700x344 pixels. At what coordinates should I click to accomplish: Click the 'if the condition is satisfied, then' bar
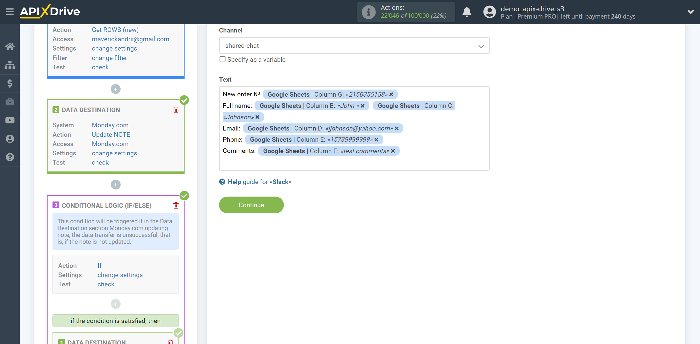(116, 321)
